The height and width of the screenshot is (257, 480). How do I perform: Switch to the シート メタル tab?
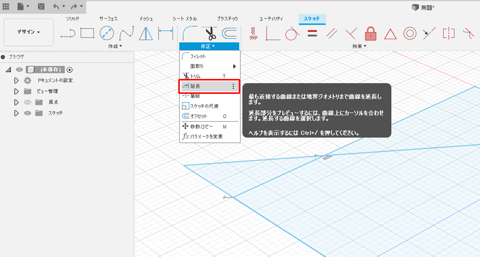click(x=185, y=19)
